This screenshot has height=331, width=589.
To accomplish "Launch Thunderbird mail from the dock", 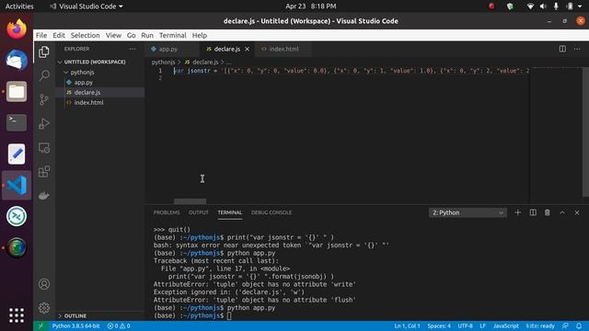I will [x=17, y=60].
